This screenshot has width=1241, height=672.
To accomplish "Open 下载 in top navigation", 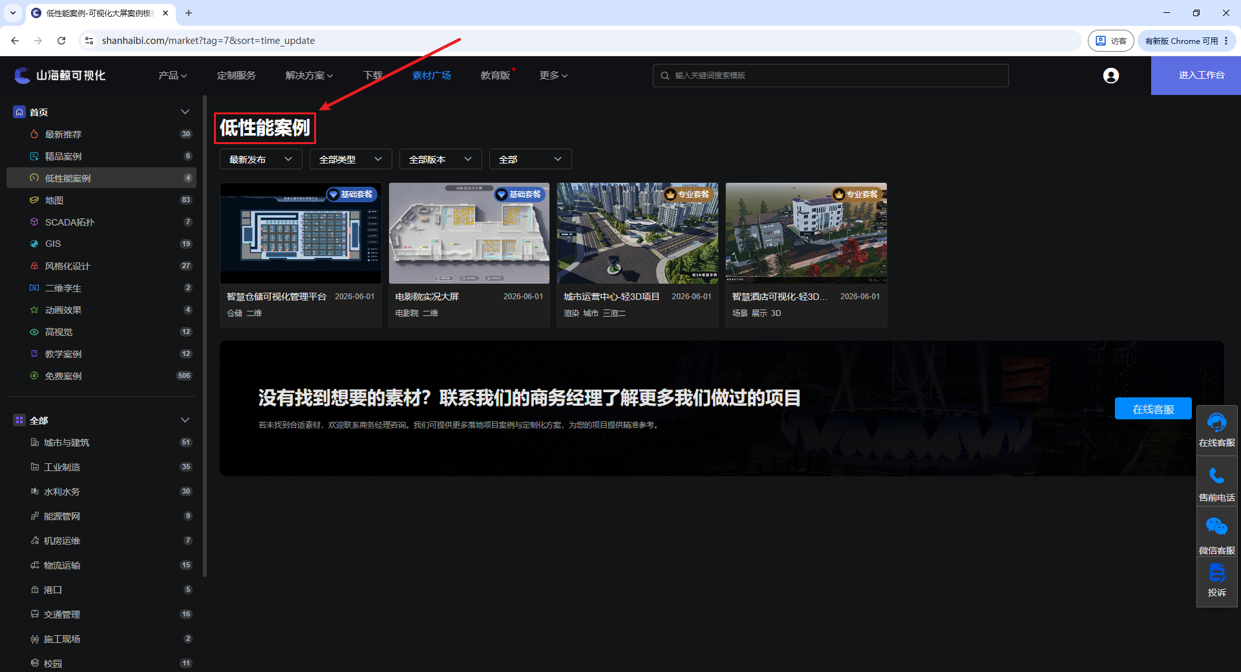I will coord(373,76).
